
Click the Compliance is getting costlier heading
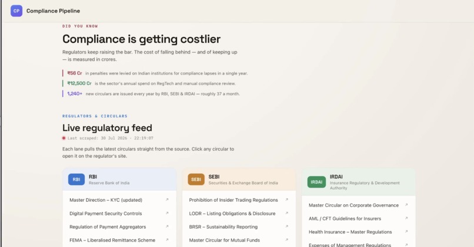[142, 39]
